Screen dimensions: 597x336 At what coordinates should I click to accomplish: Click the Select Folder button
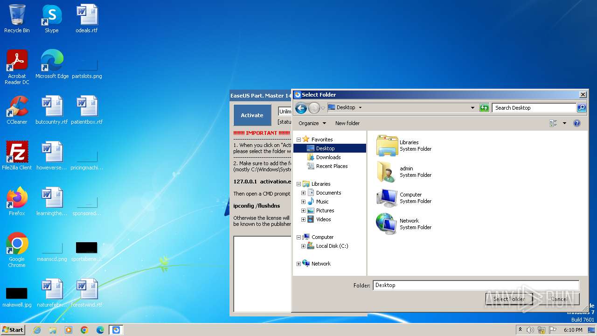click(x=509, y=299)
